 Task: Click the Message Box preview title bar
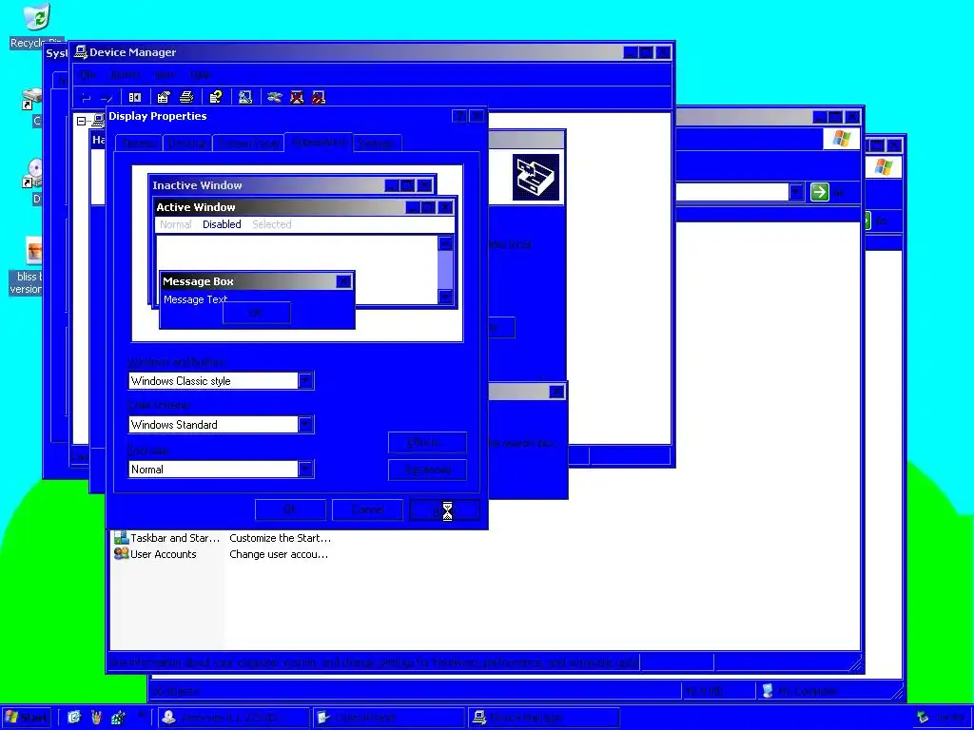(x=257, y=281)
